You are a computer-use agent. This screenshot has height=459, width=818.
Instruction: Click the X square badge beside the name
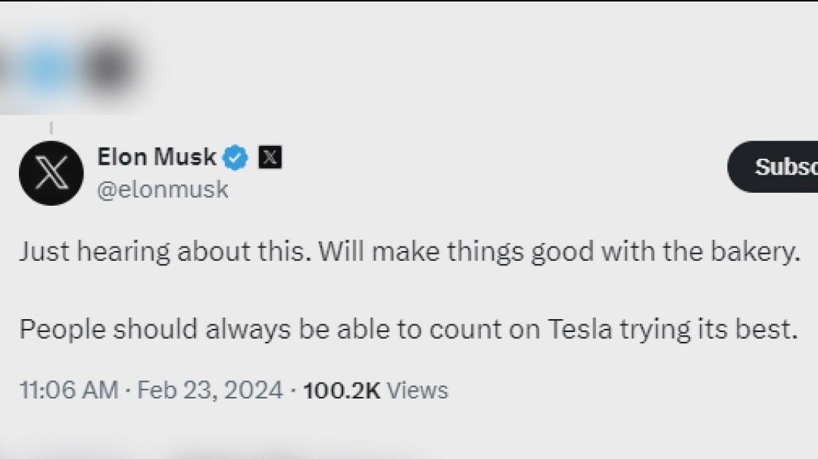point(270,157)
